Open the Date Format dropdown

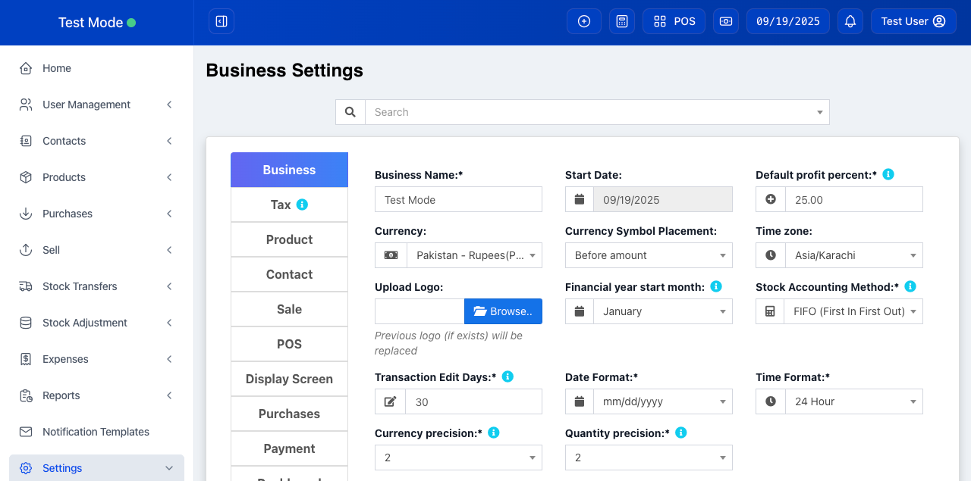coord(662,401)
